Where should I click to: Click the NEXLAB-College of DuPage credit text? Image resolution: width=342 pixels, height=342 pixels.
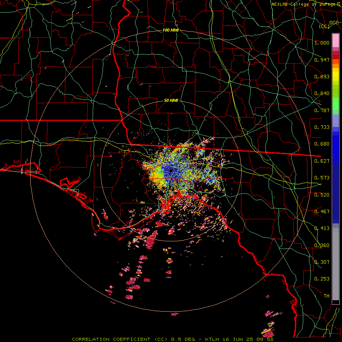click(306, 4)
